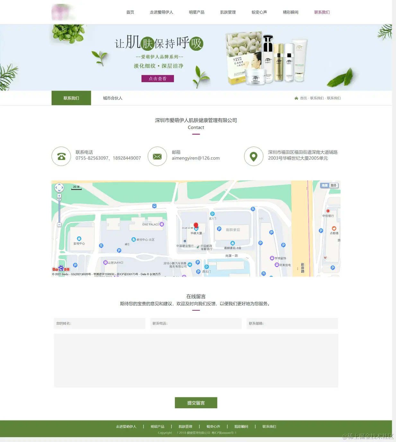Click ONE PALACE shopping icon on map

[x=162, y=224]
